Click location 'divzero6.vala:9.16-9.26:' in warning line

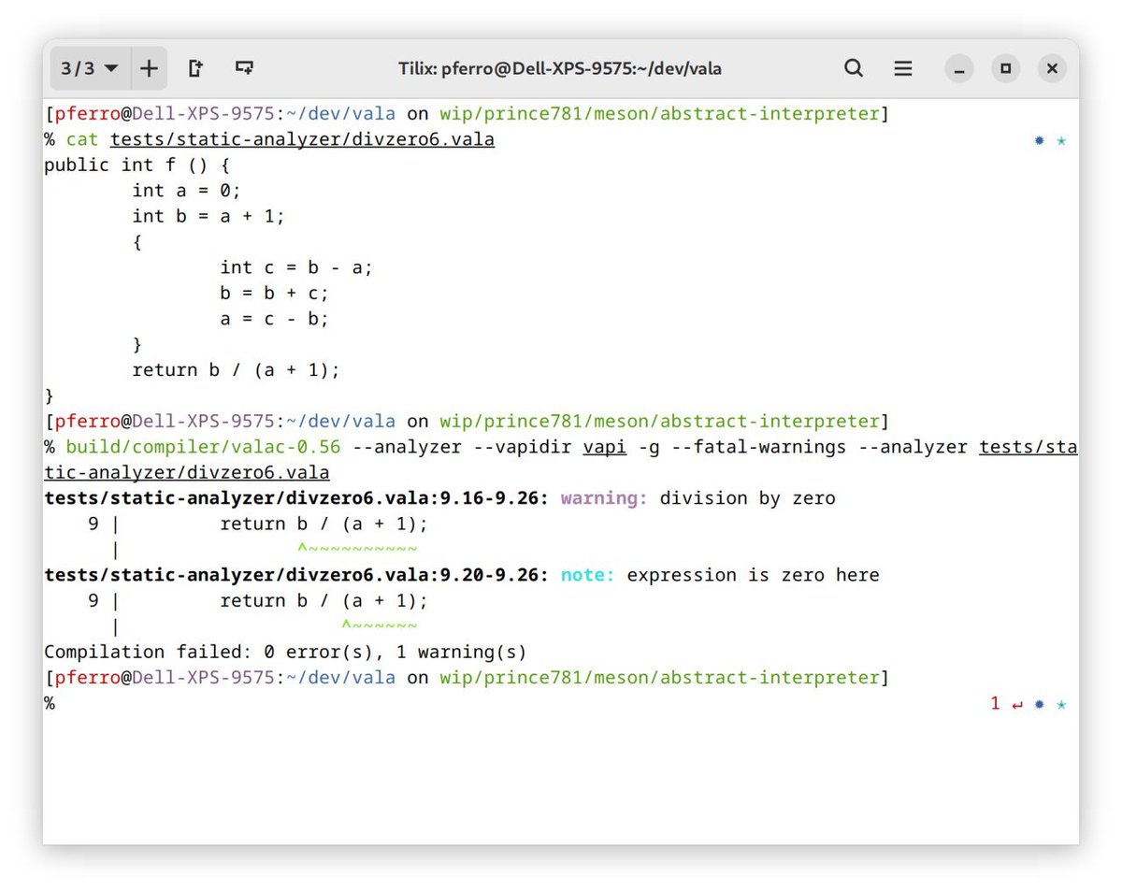pyautogui.click(x=417, y=498)
